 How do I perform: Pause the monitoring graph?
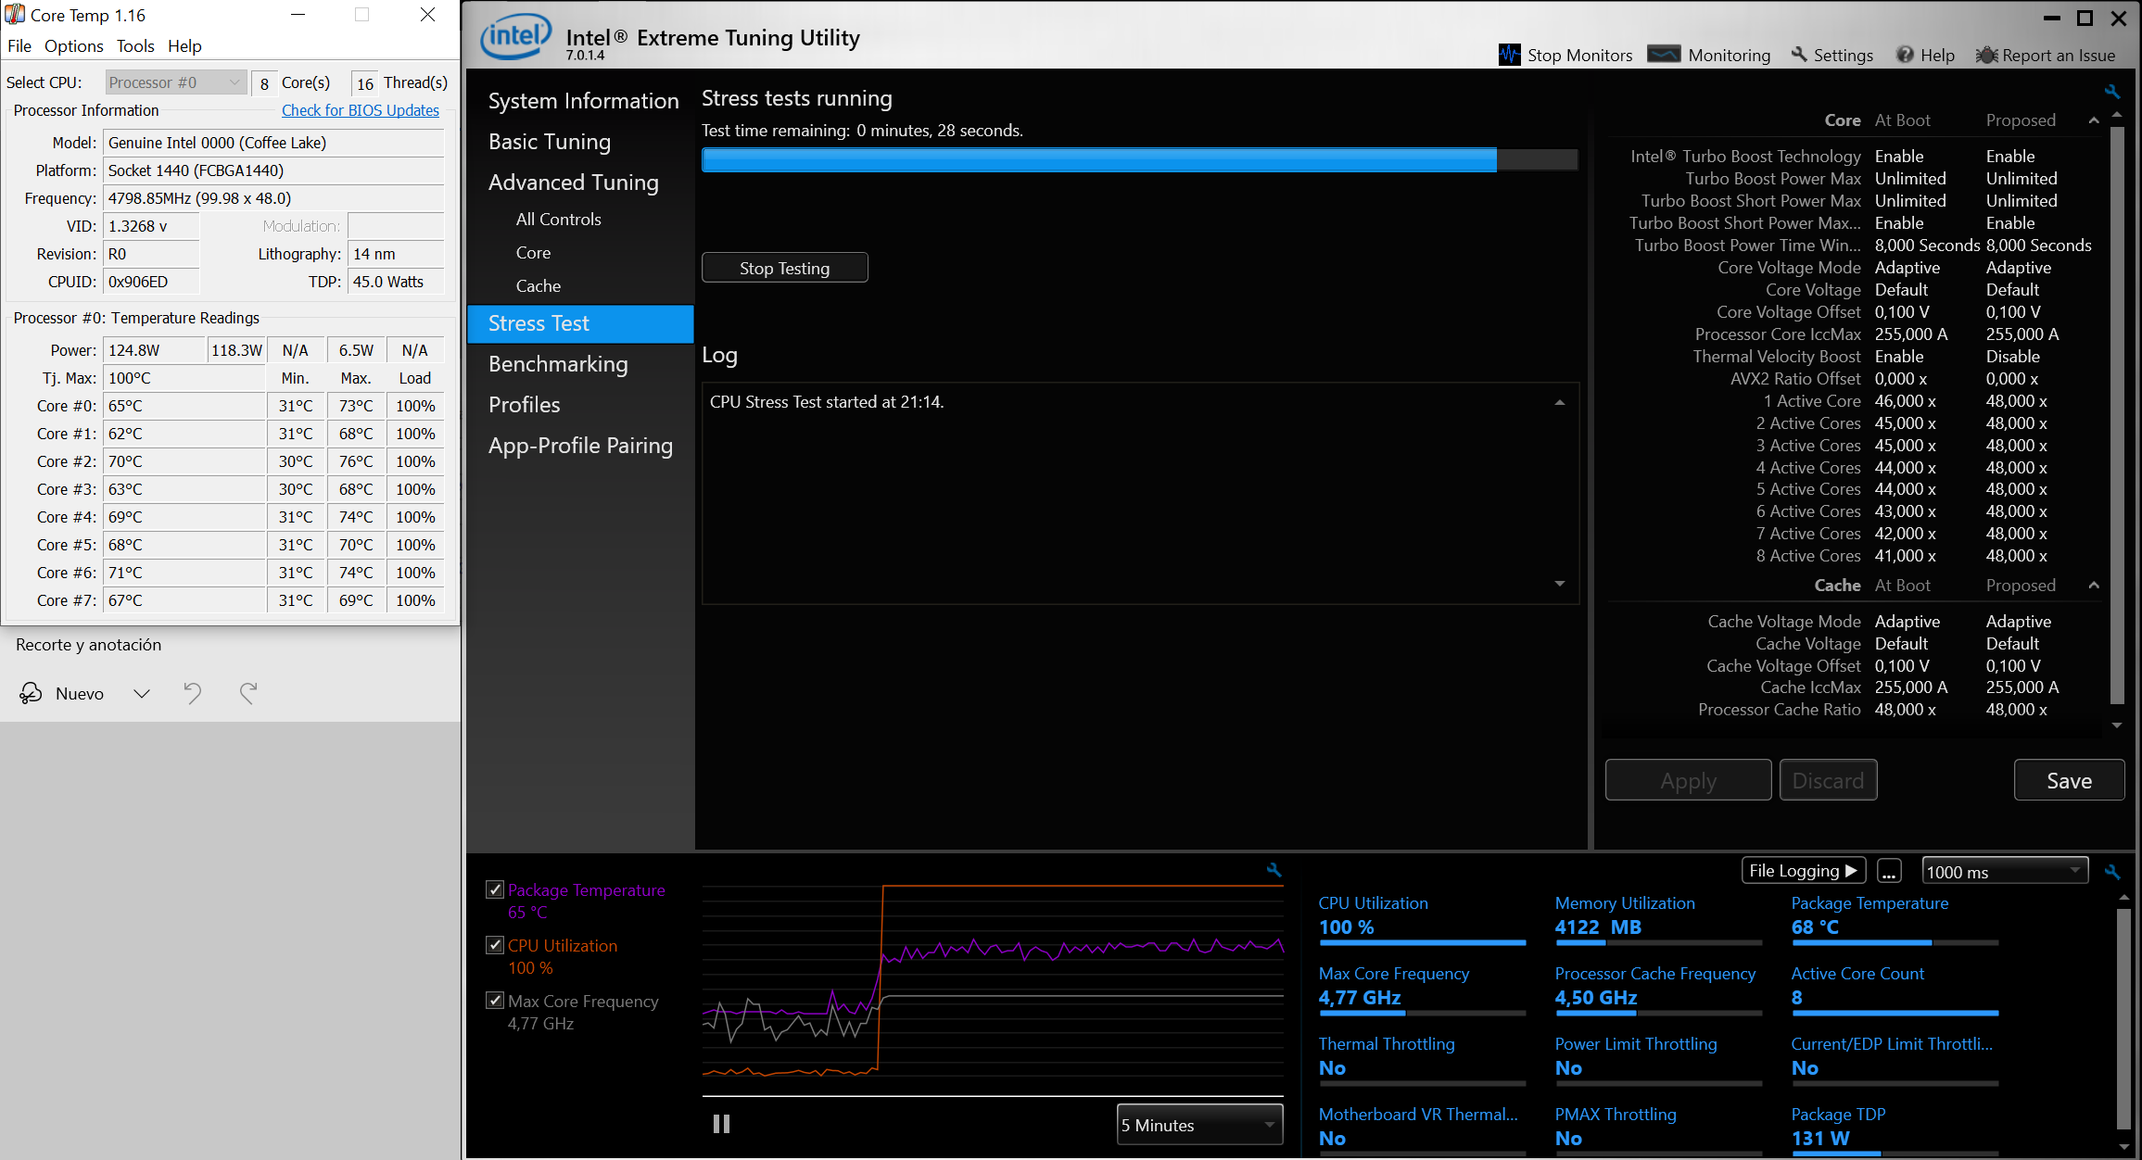click(x=721, y=1124)
